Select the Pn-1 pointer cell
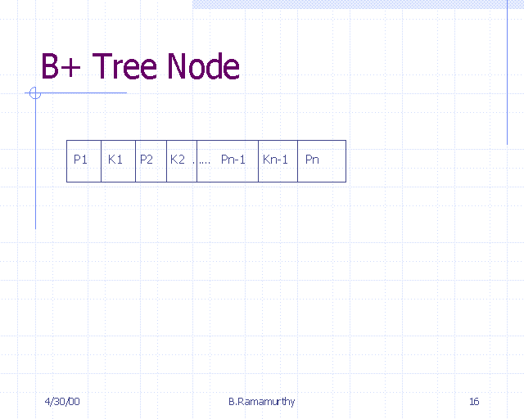 click(x=234, y=160)
